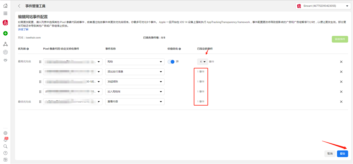The height and width of the screenshot is (164, 353).
Task: Click the drag handle of 加入购物车 row
Action: (40, 92)
